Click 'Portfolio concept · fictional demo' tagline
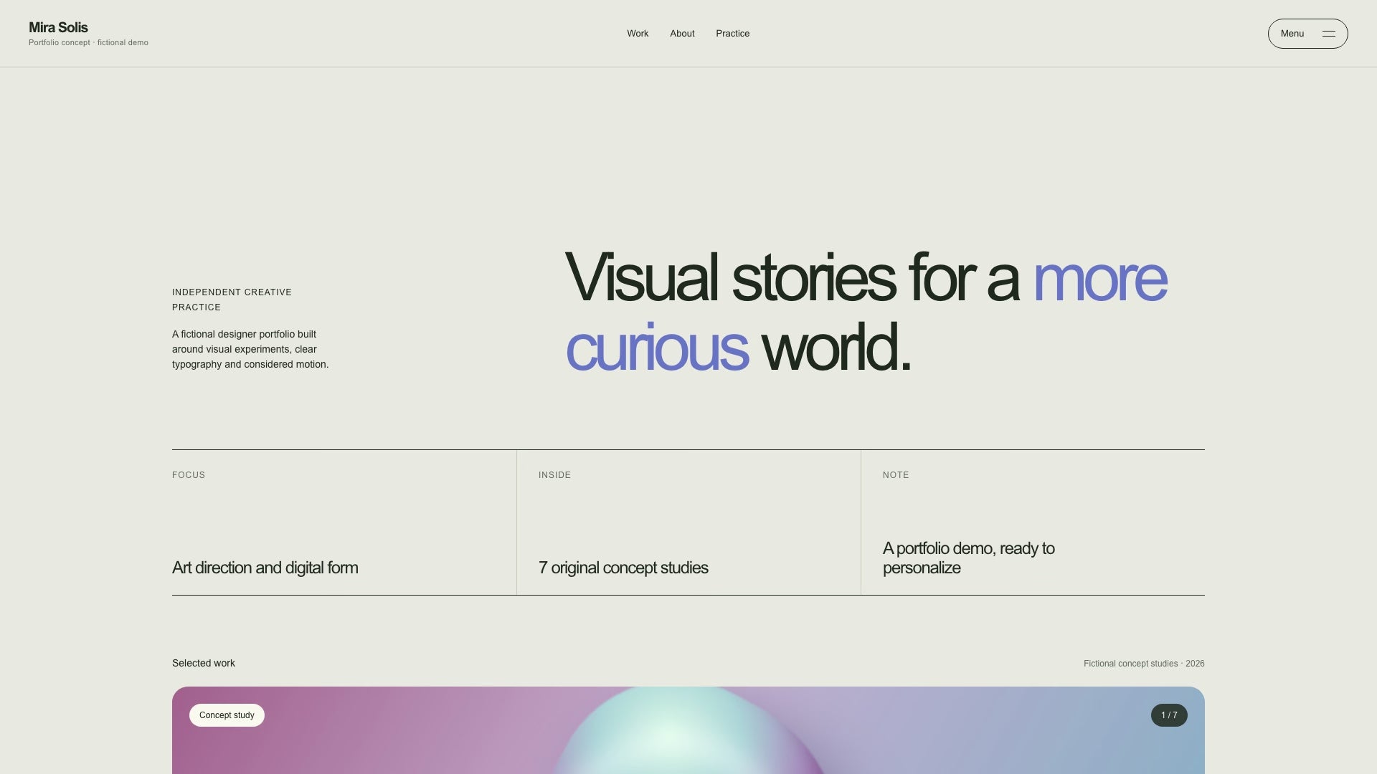This screenshot has height=774, width=1377. point(88,43)
